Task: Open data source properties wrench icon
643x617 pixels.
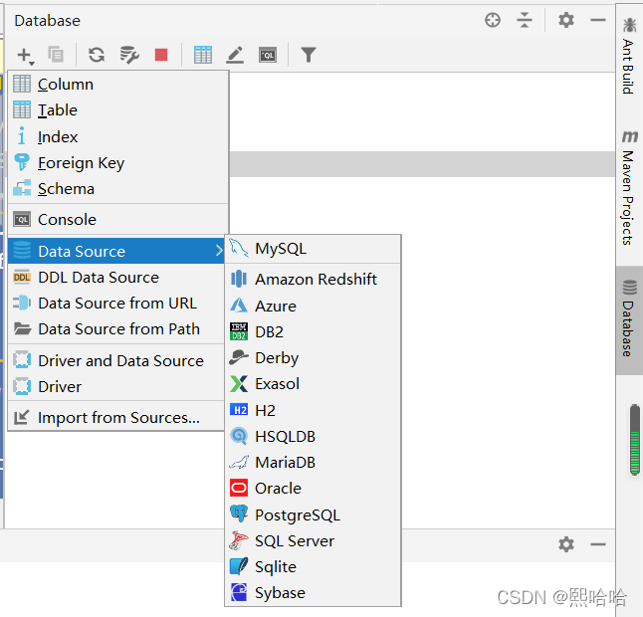Action: pos(129,55)
